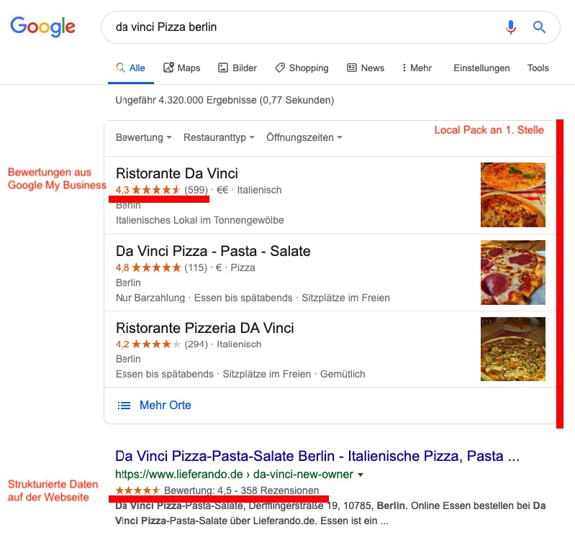Click the Google logo
Screen dimensions: 575x535
tap(42, 27)
